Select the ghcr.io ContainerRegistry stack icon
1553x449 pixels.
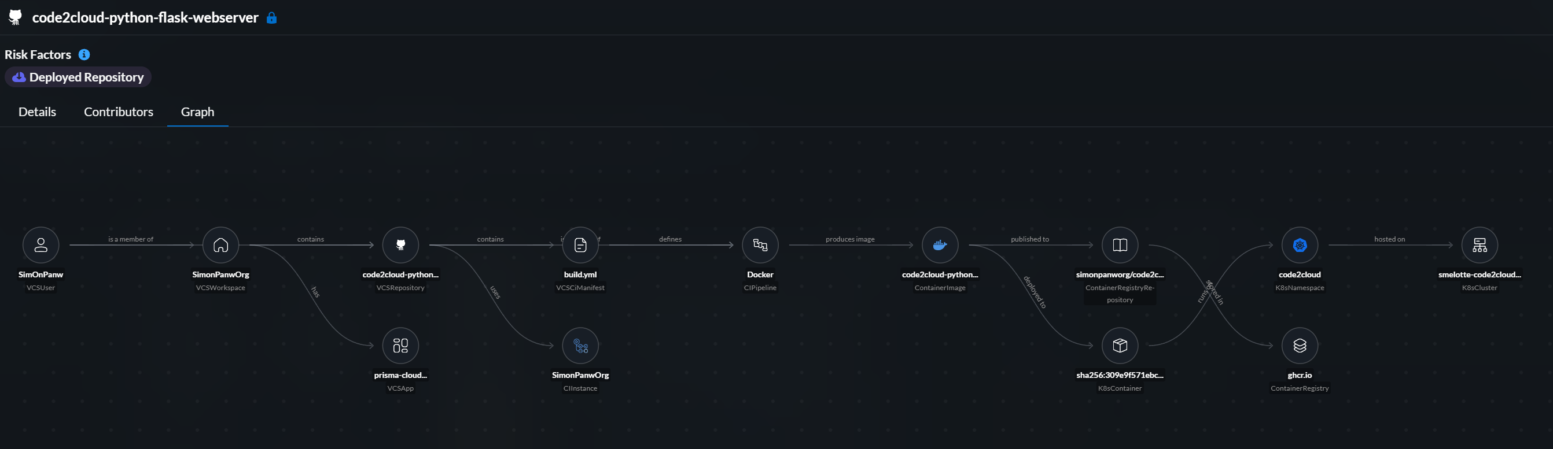tap(1300, 346)
